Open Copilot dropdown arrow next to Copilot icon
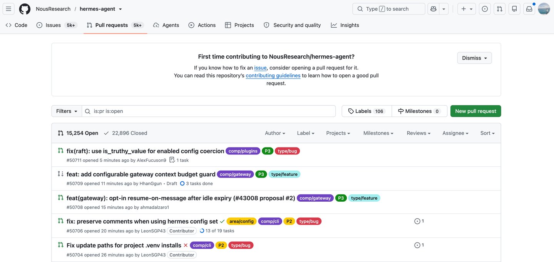 [x=444, y=9]
